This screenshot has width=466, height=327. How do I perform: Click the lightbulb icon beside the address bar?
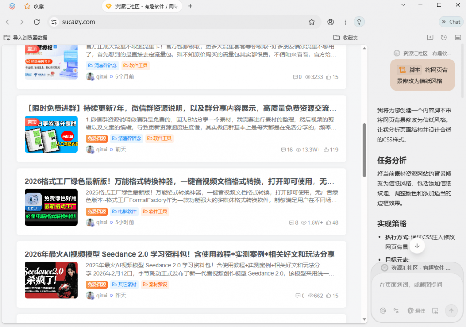coord(359,22)
